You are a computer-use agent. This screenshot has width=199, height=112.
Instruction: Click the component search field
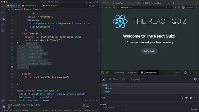[x=150, y=79]
